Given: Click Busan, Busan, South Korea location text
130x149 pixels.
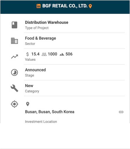Looking at the screenshot, I should 50,112.
